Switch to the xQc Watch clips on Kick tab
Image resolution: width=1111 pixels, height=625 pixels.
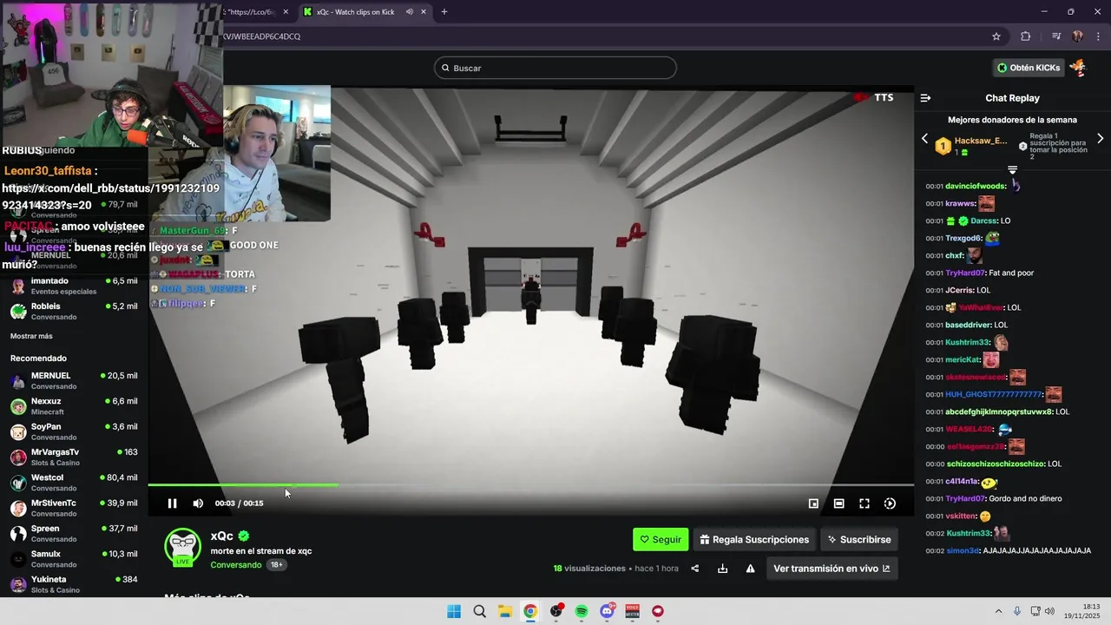(x=355, y=12)
